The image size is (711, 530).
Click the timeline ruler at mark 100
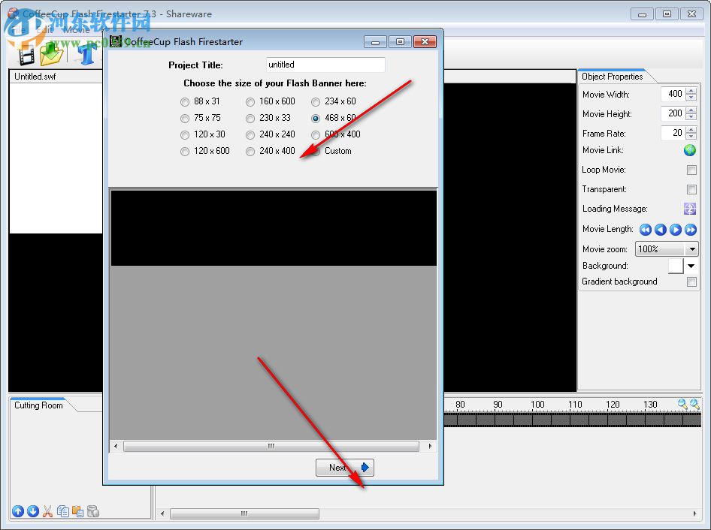tap(537, 404)
